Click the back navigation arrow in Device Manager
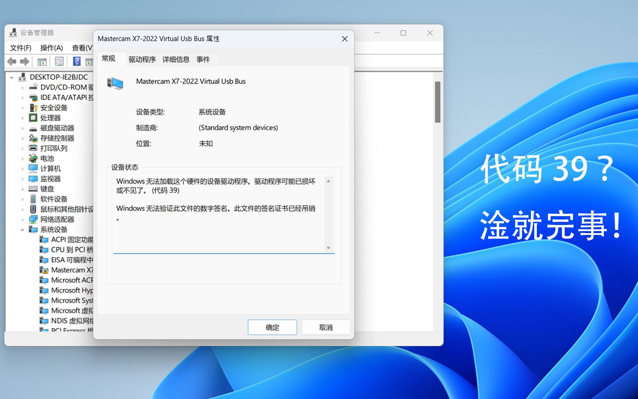638x399 pixels. tap(11, 61)
